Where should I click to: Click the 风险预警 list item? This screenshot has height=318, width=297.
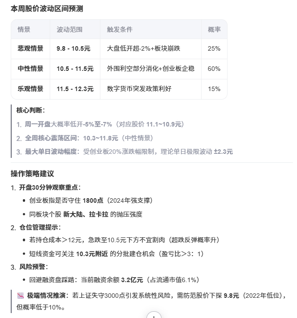pos(33,267)
